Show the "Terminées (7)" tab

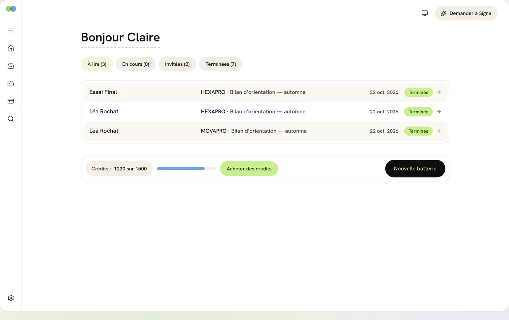[221, 64]
